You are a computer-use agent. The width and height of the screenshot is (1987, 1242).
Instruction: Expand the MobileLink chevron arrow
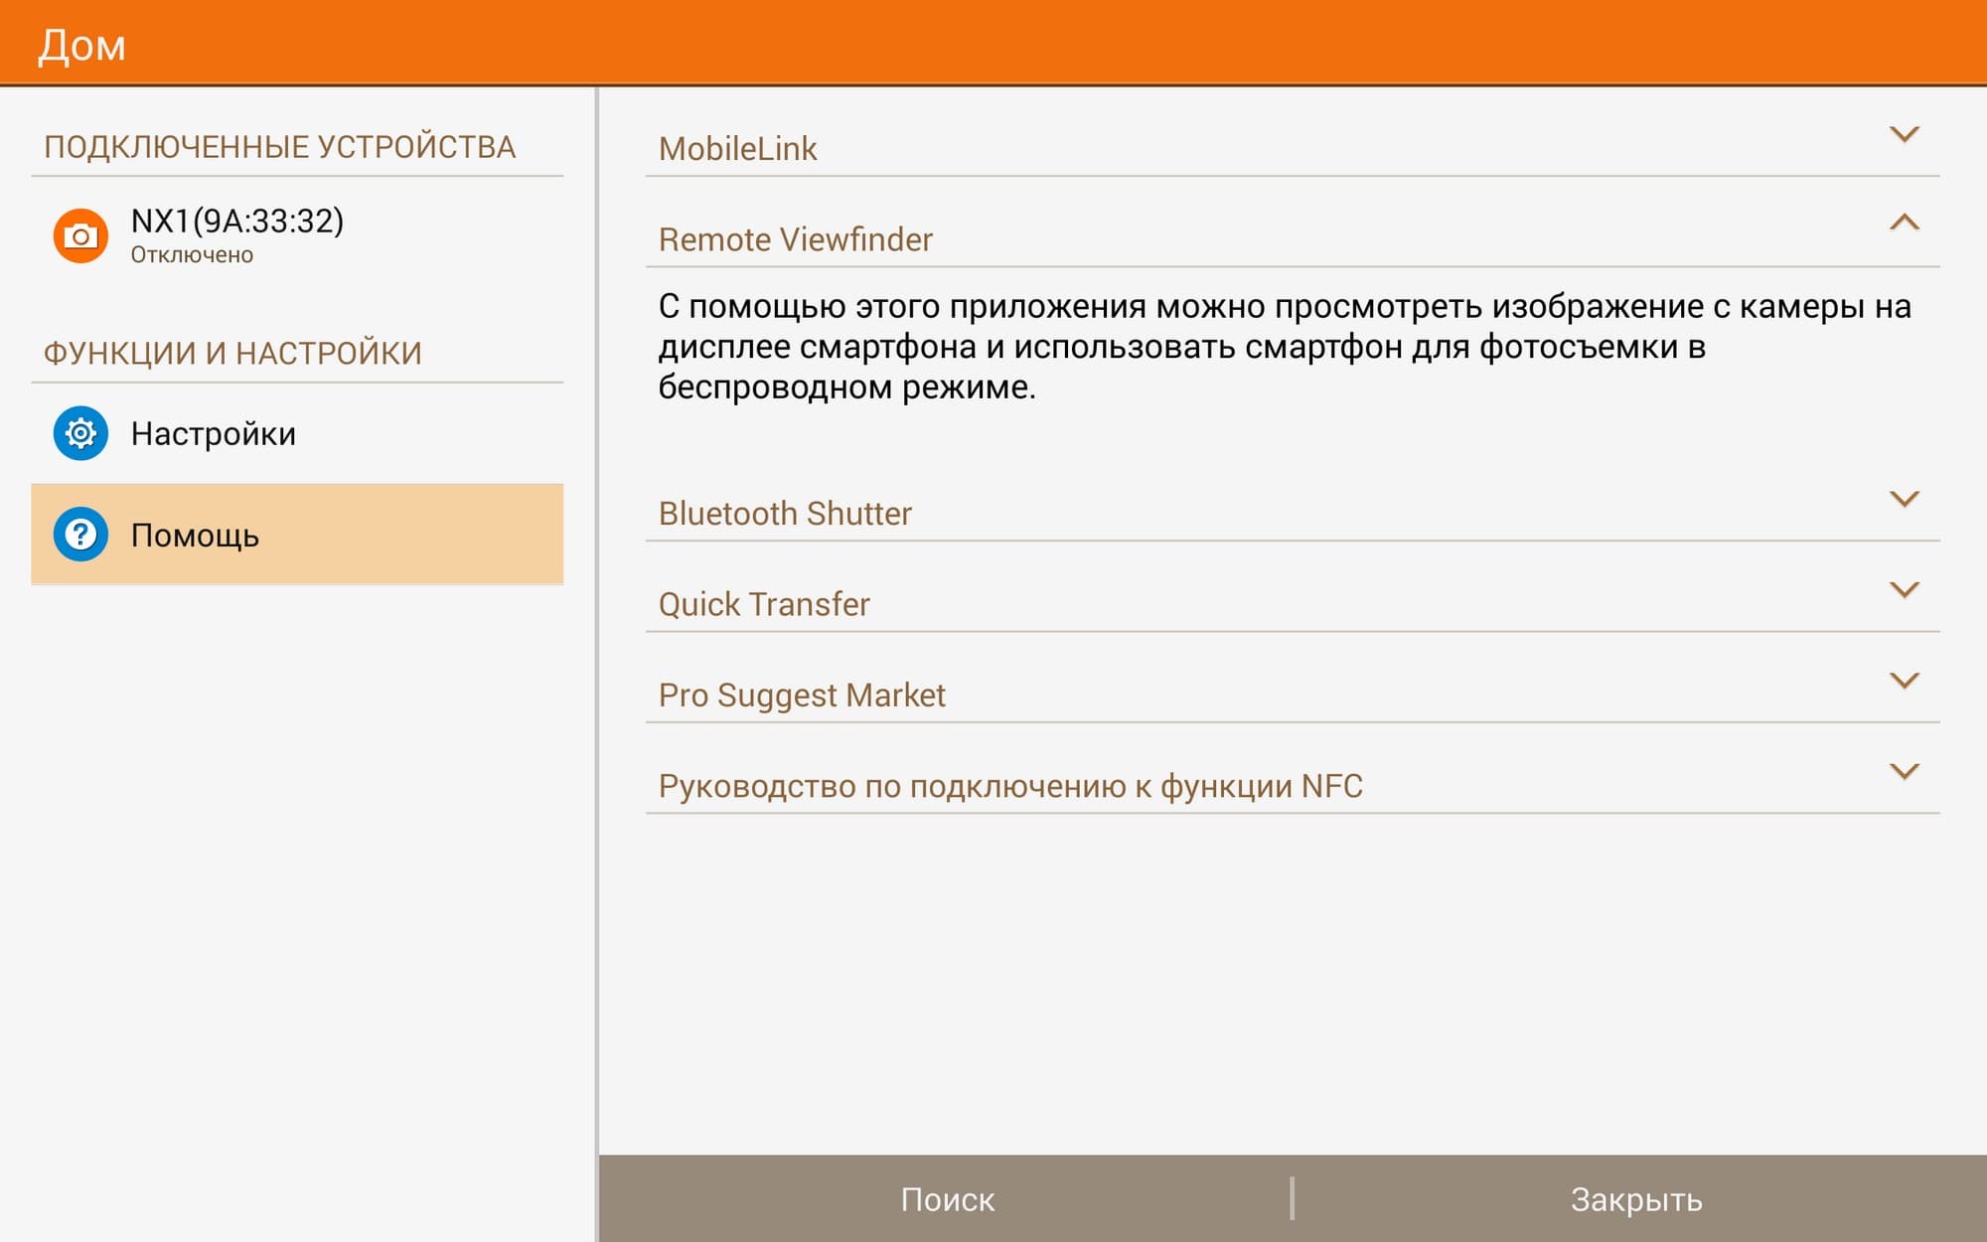[x=1903, y=134]
